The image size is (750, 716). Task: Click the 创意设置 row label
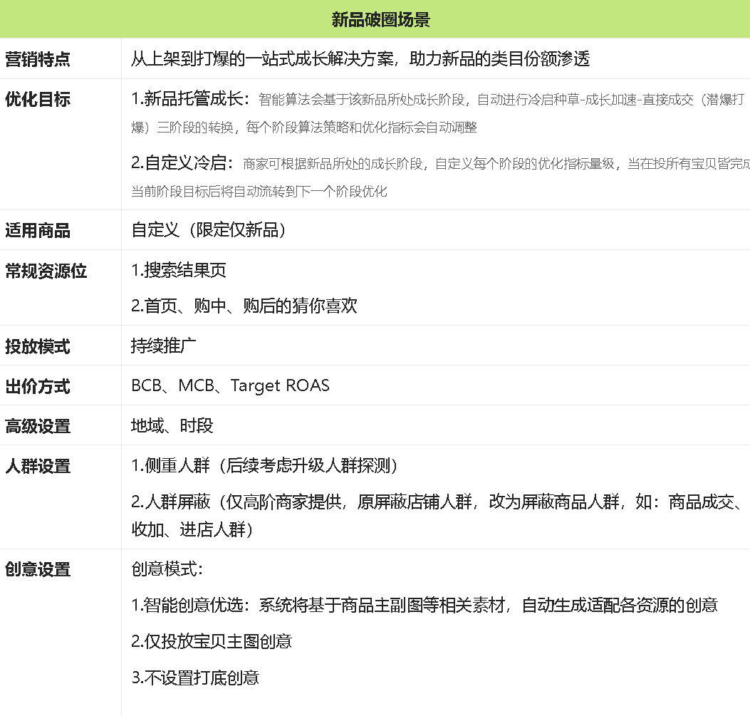click(x=37, y=570)
